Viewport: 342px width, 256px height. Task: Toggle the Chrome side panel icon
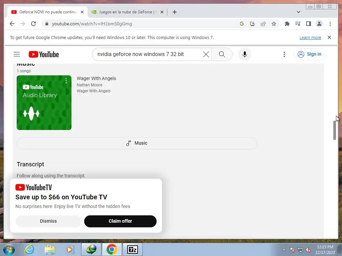[308, 24]
